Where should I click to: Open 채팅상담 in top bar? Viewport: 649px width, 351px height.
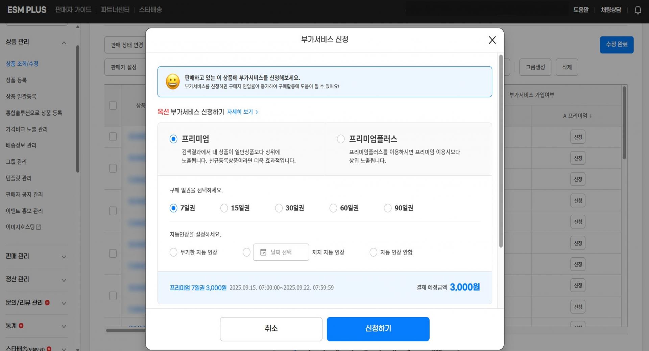pyautogui.click(x=611, y=10)
